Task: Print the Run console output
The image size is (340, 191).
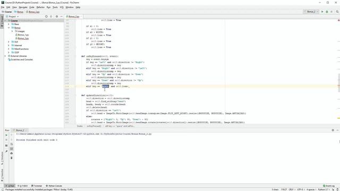Action: point(12,153)
